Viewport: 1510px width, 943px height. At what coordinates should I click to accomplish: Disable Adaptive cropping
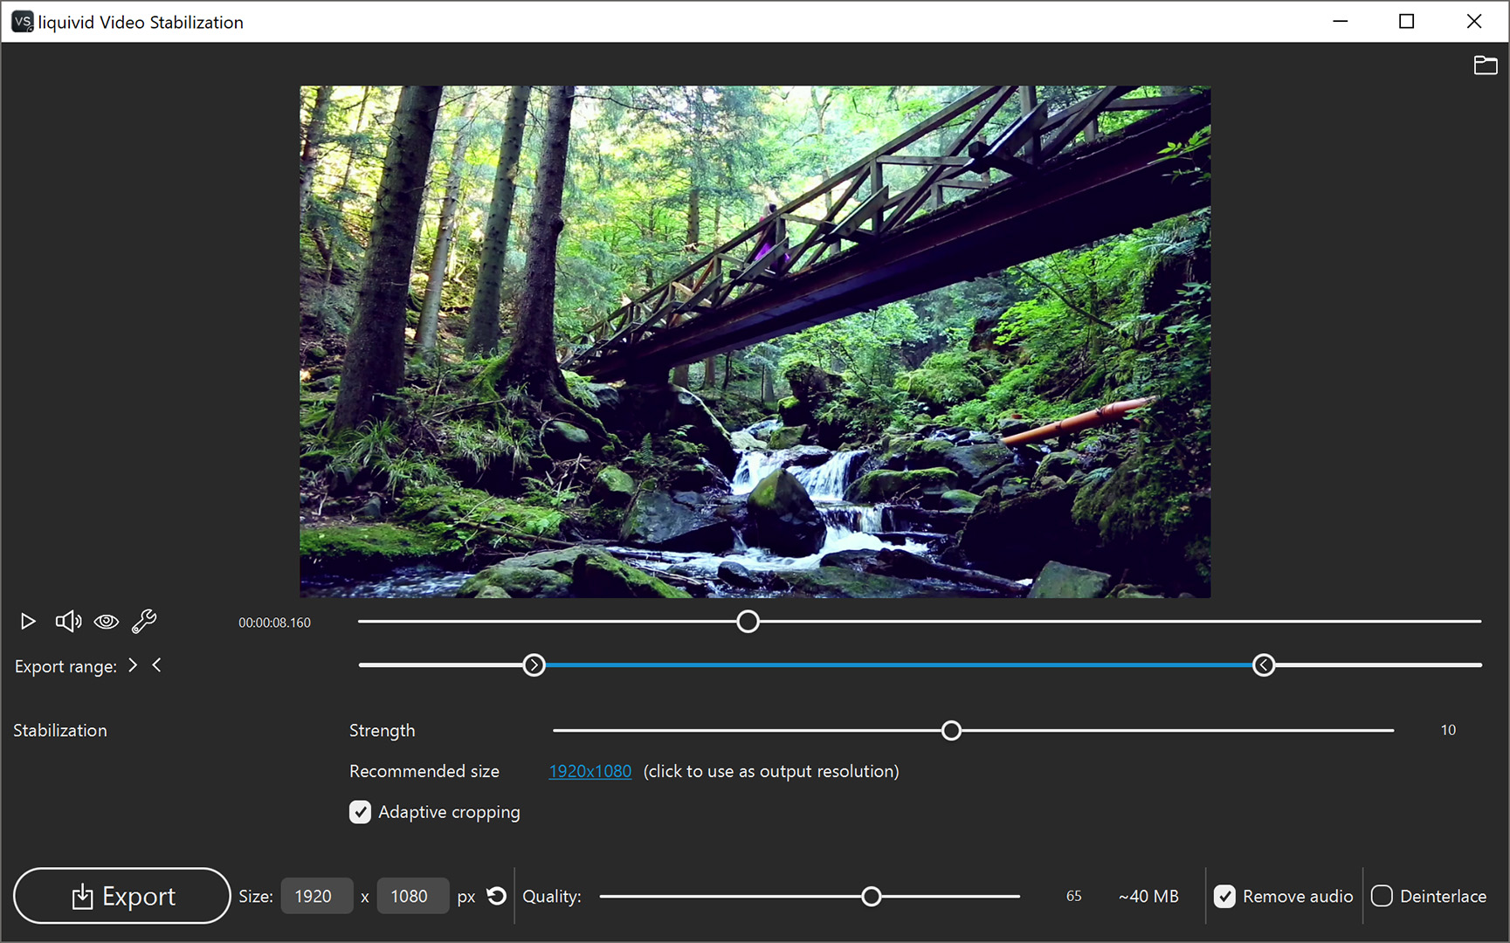360,812
